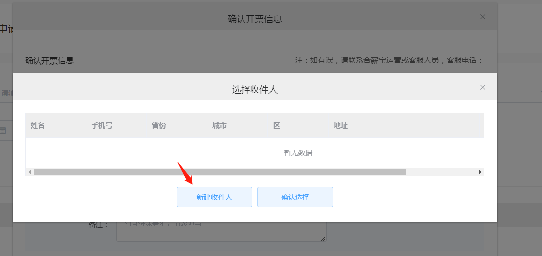This screenshot has height=256, width=542.
Task: Click the 新建收件人 button
Action: [x=214, y=197]
